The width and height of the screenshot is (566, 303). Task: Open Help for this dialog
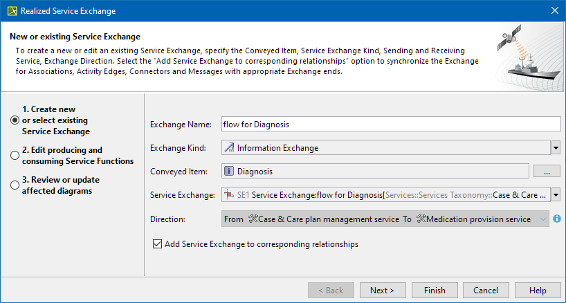[x=537, y=291]
